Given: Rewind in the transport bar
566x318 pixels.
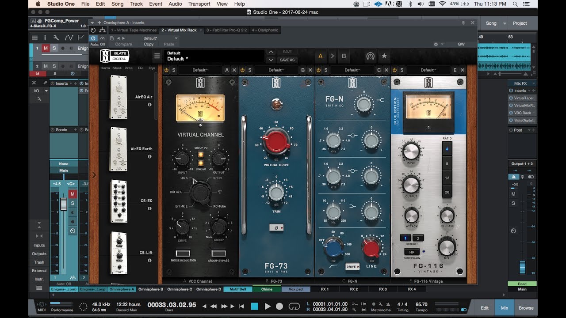Looking at the screenshot, I should [214, 306].
